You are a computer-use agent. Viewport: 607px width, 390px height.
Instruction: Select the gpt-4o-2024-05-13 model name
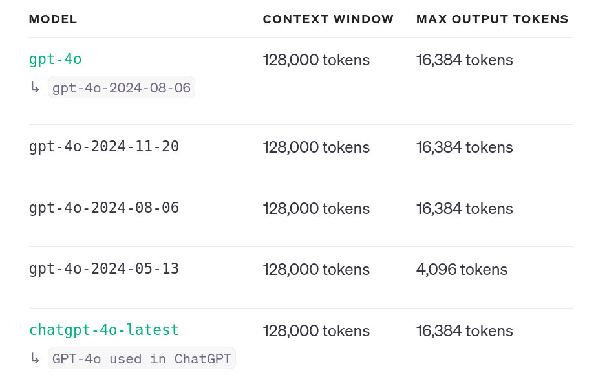click(x=103, y=269)
